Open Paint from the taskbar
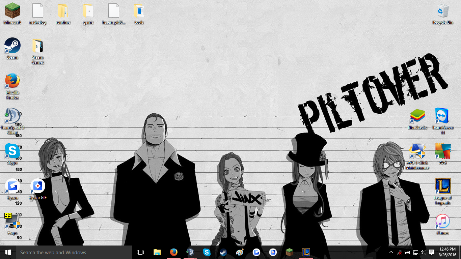Screen dimensions: 461x259 click(240, 252)
